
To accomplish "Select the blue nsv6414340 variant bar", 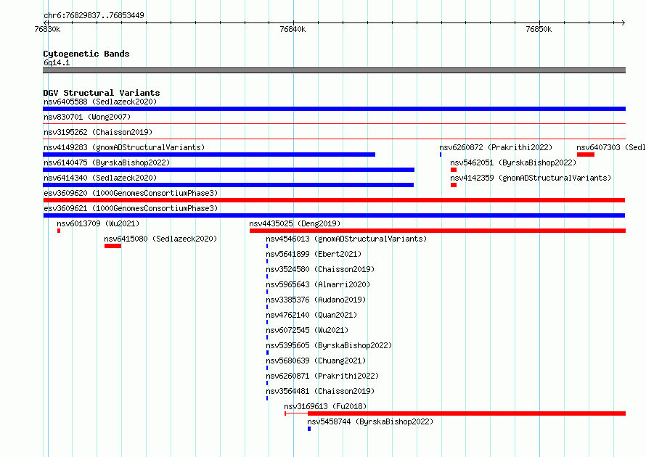I will pyautogui.click(x=228, y=185).
